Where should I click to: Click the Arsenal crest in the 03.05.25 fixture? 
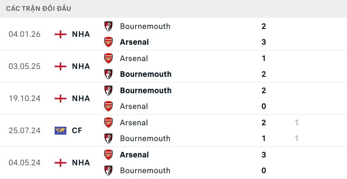click(108, 58)
